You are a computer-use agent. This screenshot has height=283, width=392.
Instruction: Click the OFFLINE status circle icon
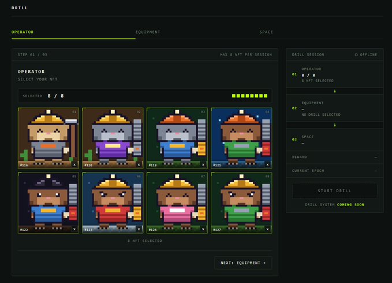356,54
